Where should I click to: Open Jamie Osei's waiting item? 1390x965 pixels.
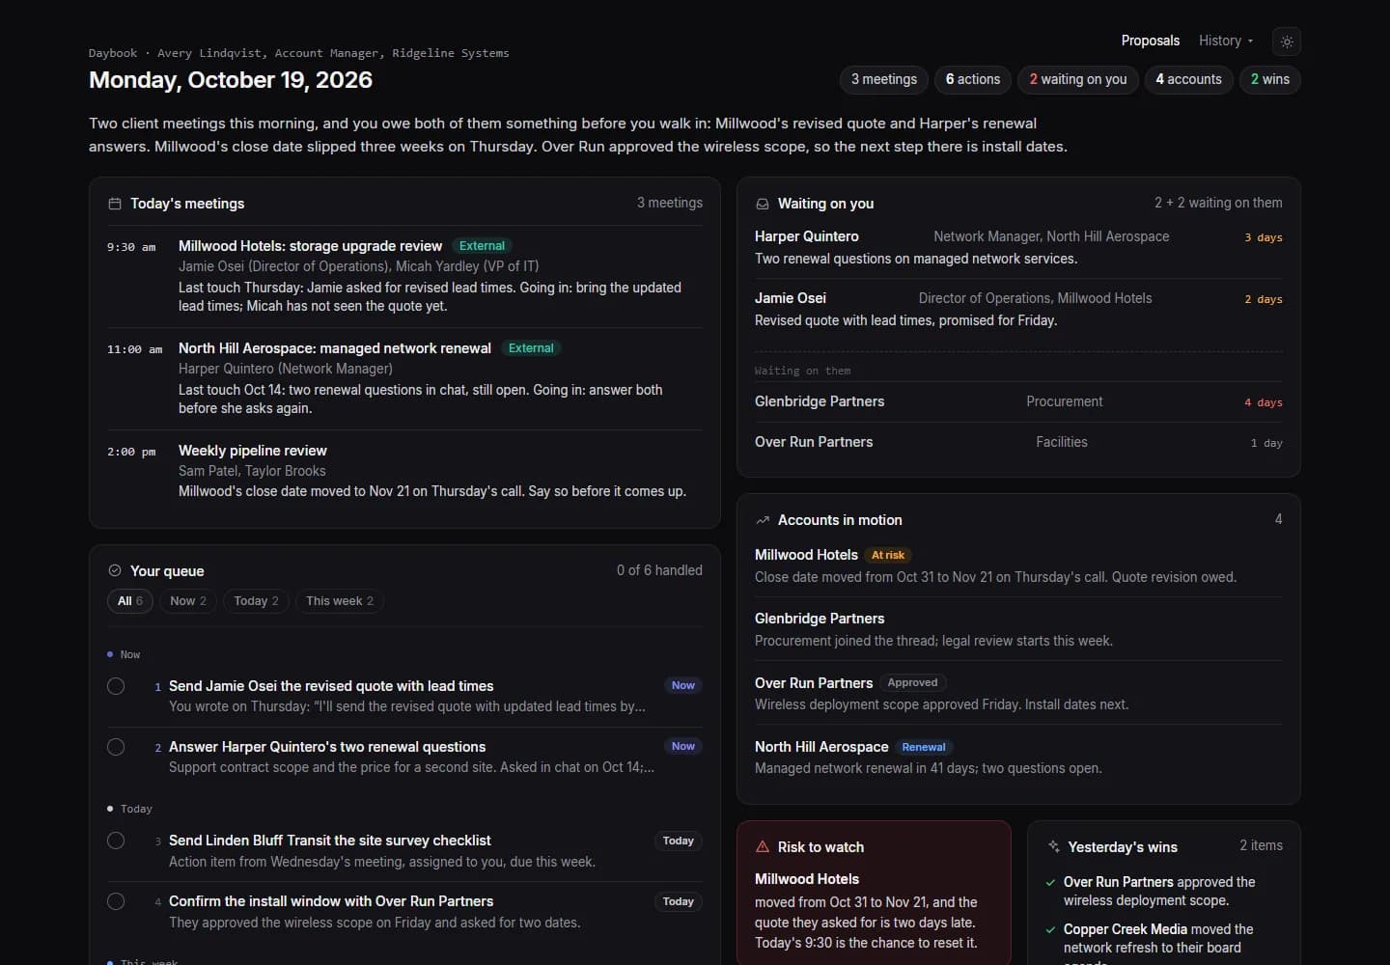tap(1018, 309)
